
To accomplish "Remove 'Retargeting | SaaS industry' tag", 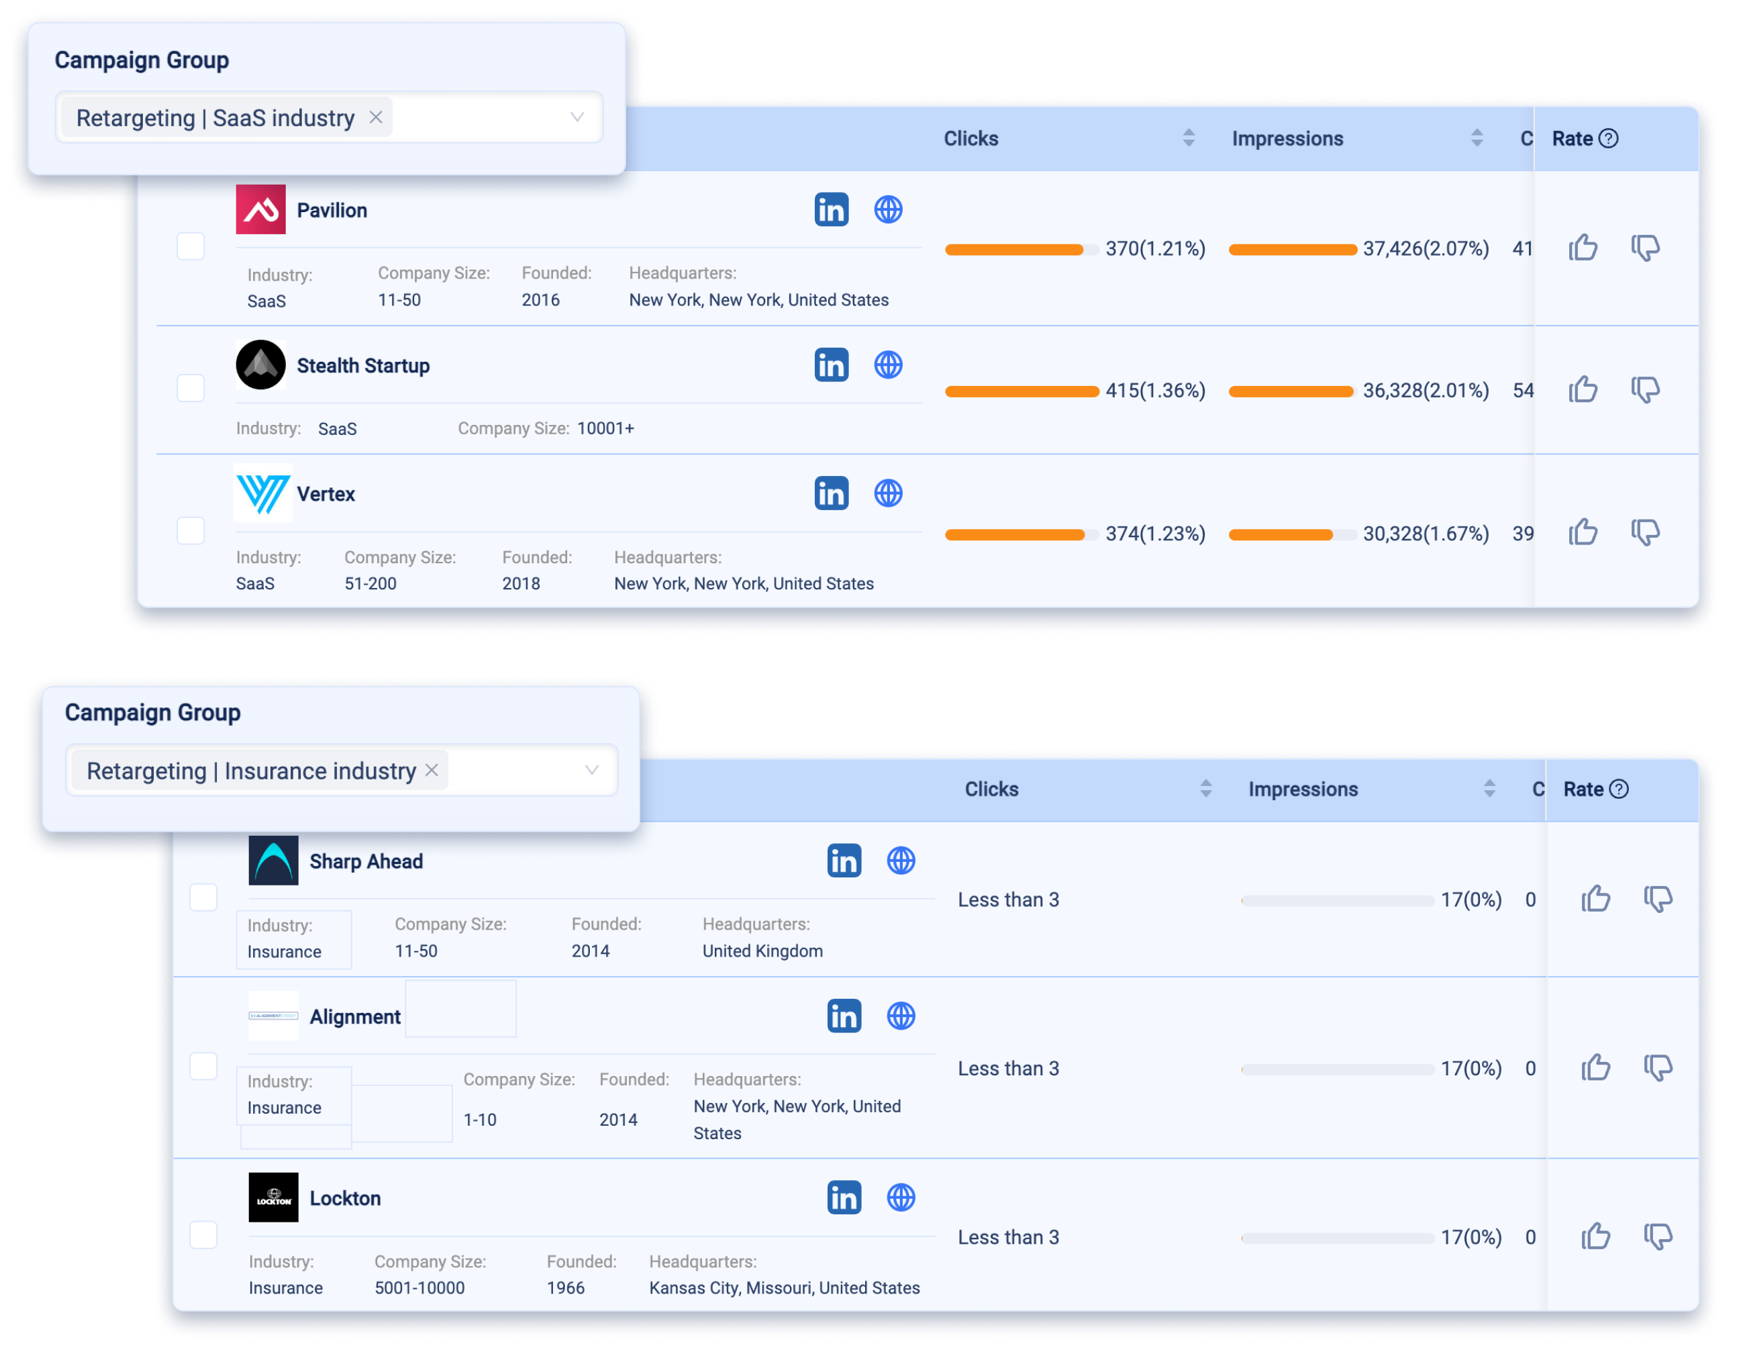I will pos(376,117).
